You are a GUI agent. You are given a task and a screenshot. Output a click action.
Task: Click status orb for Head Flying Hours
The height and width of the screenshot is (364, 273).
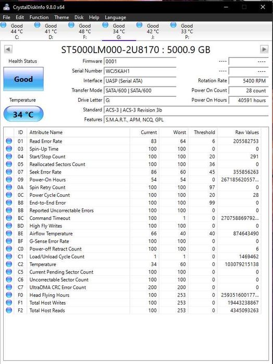(x=9, y=295)
